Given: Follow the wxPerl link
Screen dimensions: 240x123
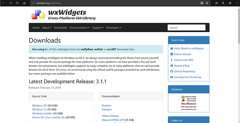Looking at the screenshot, I should pos(98,49).
